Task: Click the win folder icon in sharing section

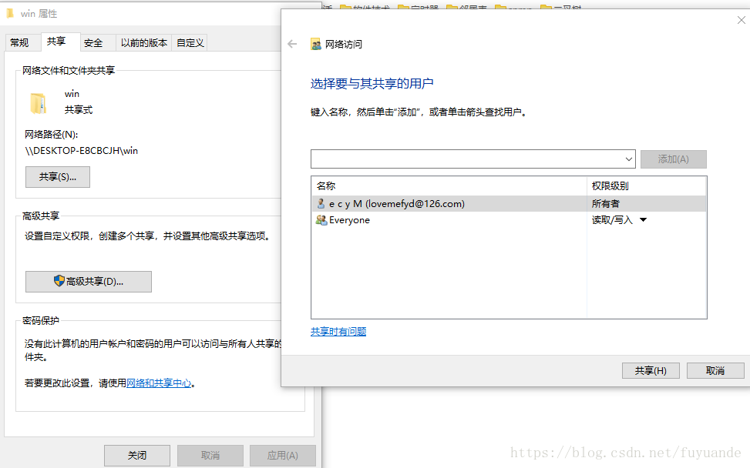Action: pos(39,102)
